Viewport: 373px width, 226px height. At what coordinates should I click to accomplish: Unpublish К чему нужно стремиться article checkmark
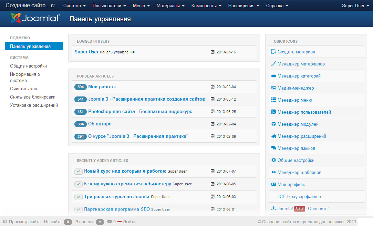click(79, 184)
